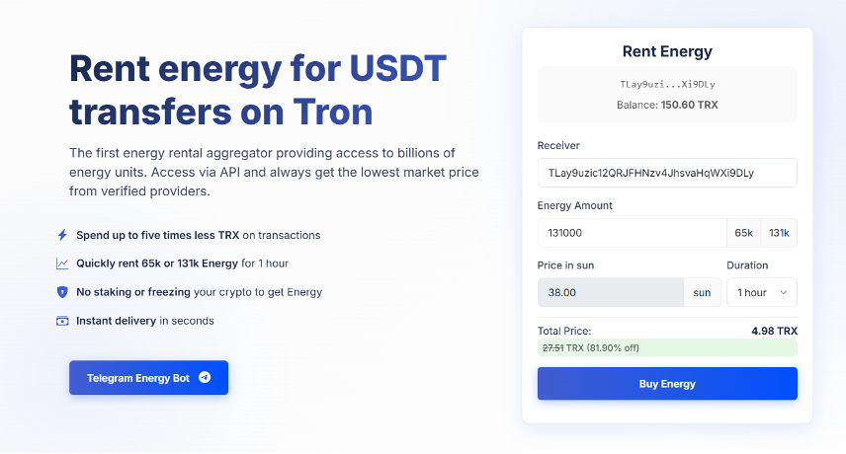Click the Duration dropdown chevron arrow
This screenshot has width=846, height=454.
point(784,292)
